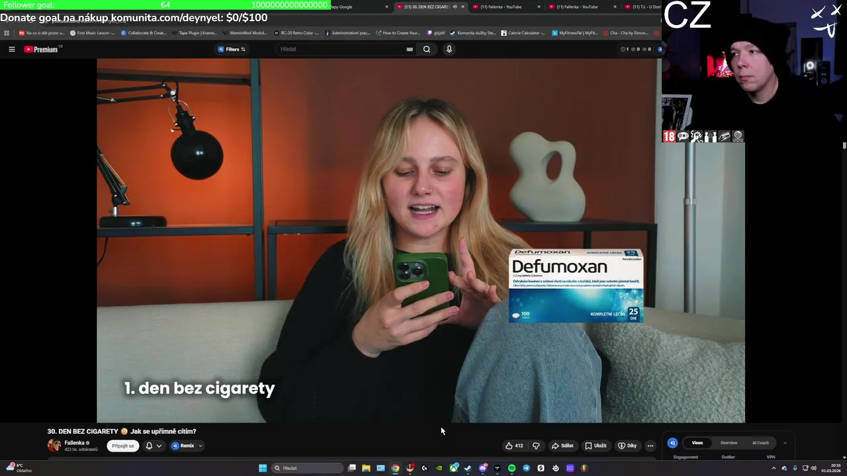Open the system volume speaker icon
The width and height of the screenshot is (847, 476).
point(813,468)
